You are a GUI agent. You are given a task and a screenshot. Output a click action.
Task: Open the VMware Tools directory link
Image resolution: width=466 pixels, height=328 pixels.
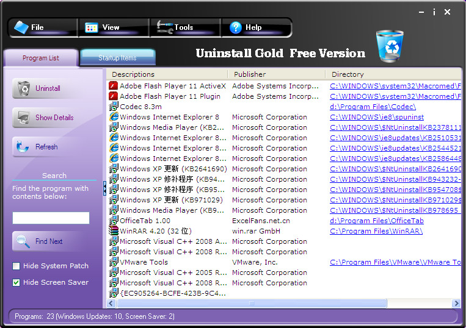[x=395, y=262]
